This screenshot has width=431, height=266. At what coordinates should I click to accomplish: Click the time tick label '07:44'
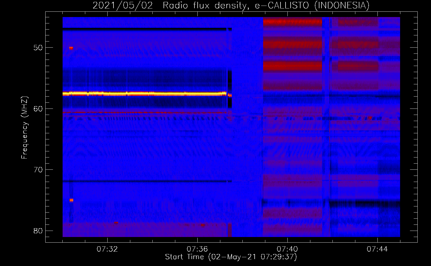[x=377, y=249]
